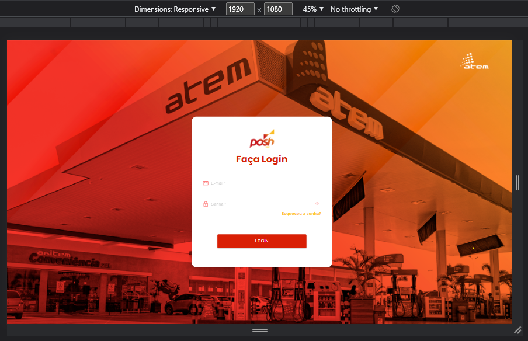Click the Faça Login heading
528x341 pixels.
[x=262, y=159]
